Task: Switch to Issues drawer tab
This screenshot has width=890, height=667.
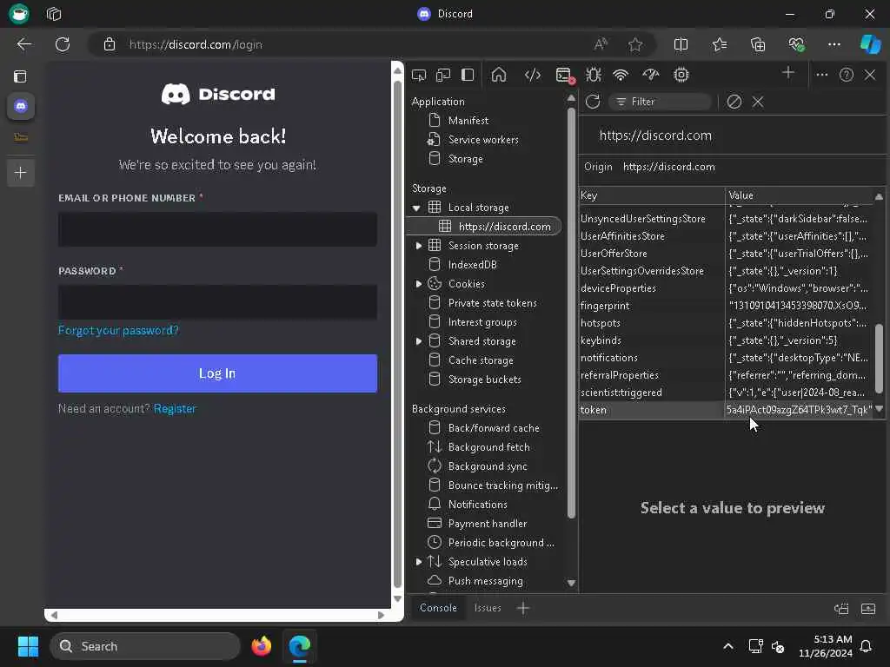Action: [x=488, y=607]
